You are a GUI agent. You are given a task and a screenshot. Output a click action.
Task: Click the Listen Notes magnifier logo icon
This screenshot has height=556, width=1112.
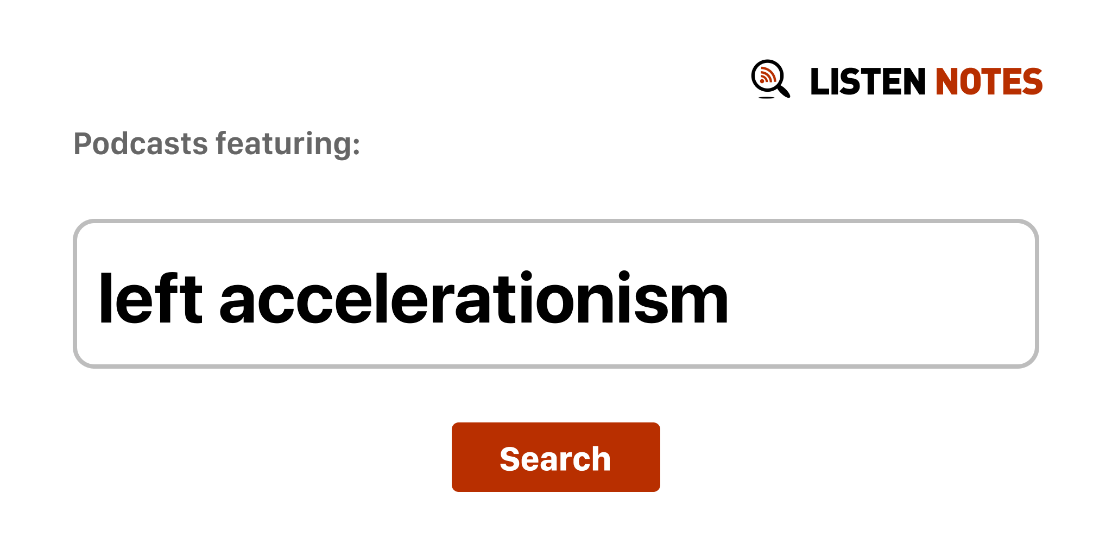pyautogui.click(x=770, y=79)
